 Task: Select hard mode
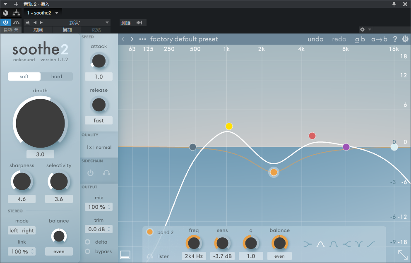(57, 77)
